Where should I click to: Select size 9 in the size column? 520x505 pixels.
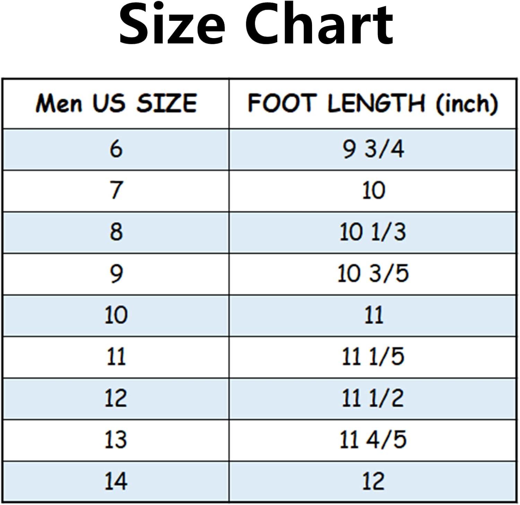pos(116,274)
